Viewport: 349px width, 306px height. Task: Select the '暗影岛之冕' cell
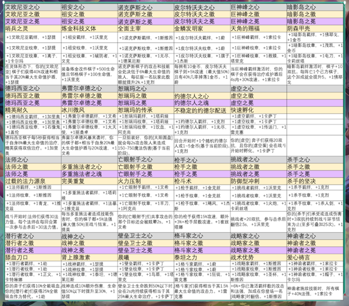(x=315, y=22)
